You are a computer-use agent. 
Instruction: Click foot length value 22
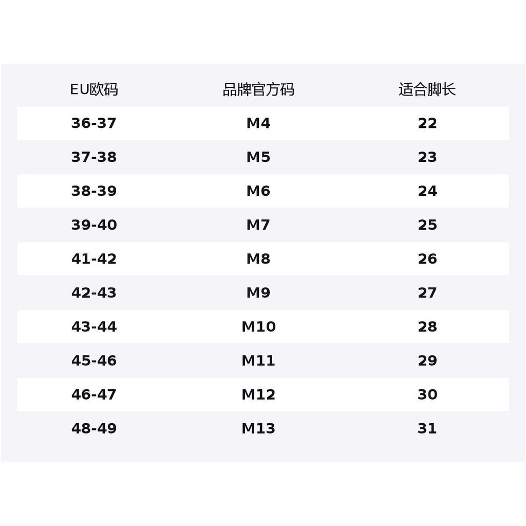[427, 123]
